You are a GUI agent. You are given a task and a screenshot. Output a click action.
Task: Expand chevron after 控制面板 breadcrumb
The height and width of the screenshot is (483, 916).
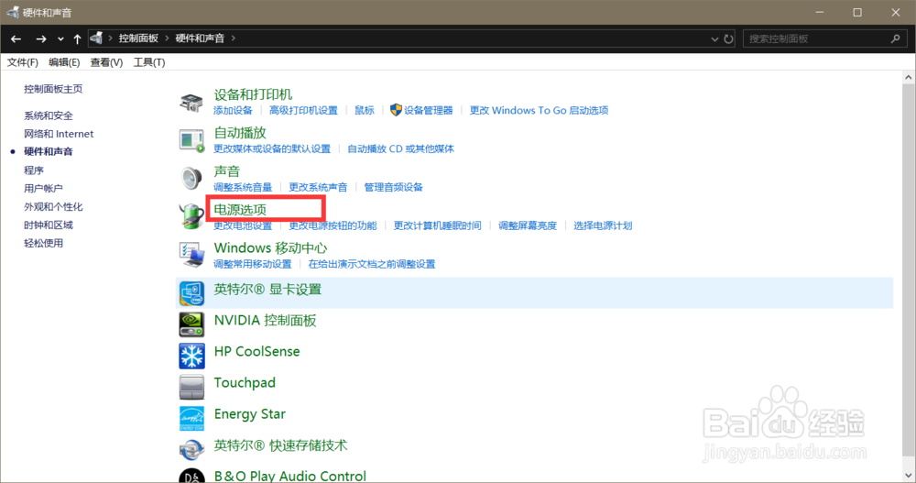click(167, 38)
